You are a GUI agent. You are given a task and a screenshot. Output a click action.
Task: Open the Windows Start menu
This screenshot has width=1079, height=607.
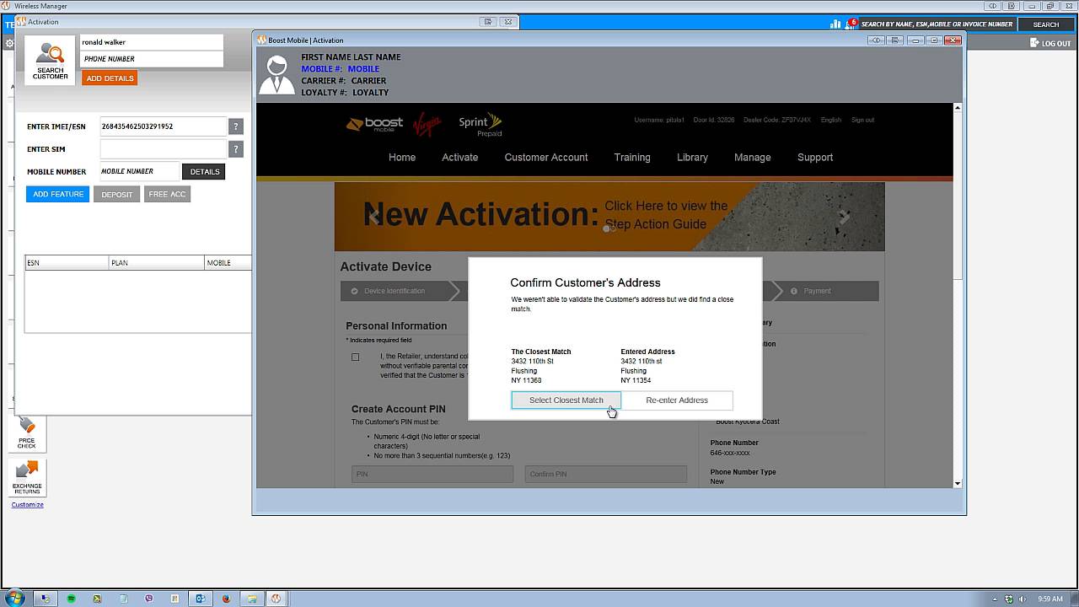[15, 598]
